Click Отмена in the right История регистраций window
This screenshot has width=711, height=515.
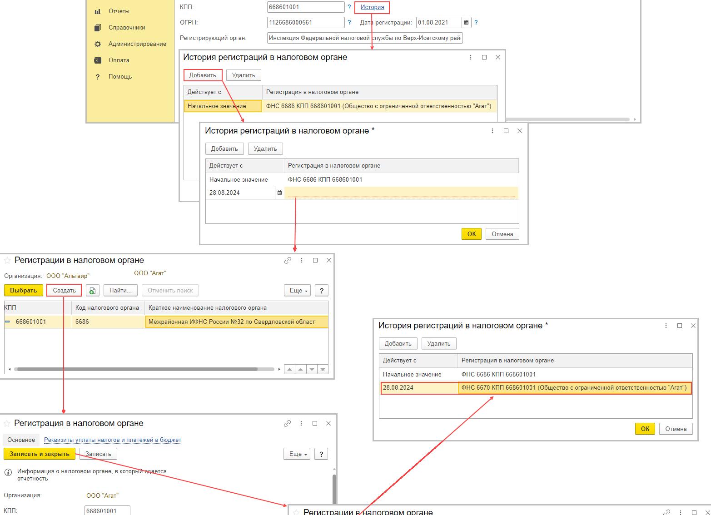676,429
